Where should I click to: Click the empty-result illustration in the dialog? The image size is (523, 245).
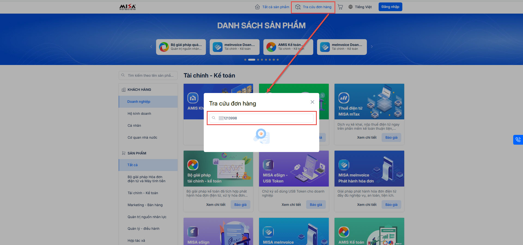click(261, 136)
